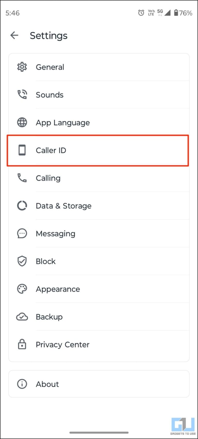
Task: Tap the phone ringing icon for Sounds
Action: click(x=22, y=94)
